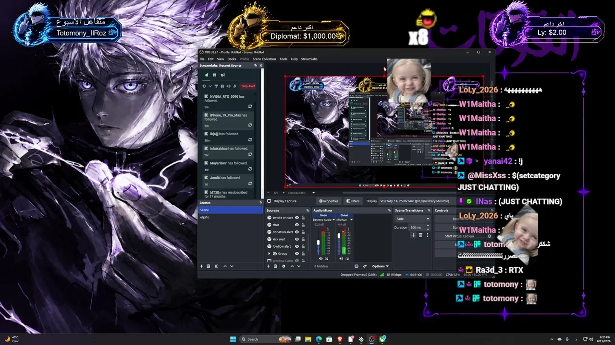The image size is (615, 345).
Task: Show hidden icons in system tray
Action: [x=552, y=339]
